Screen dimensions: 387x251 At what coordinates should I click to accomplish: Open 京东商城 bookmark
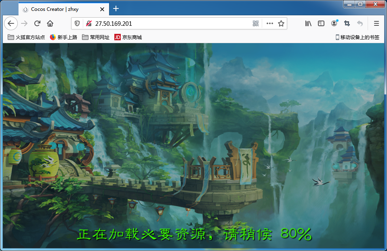pos(128,37)
